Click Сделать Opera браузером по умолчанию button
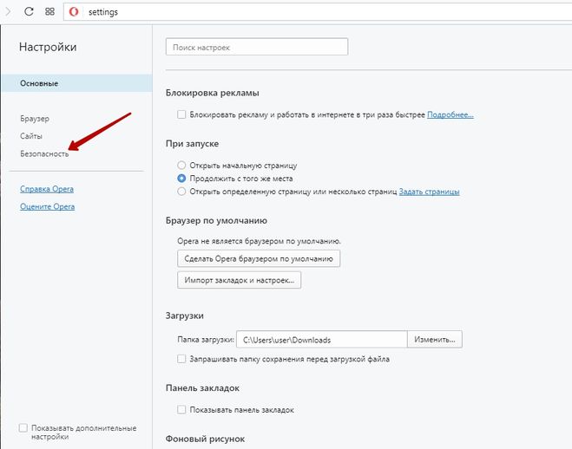The image size is (572, 449). [x=259, y=258]
